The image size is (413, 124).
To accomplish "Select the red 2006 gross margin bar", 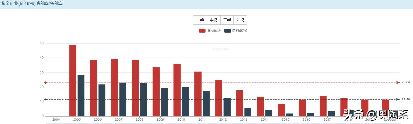I will point(93,88).
